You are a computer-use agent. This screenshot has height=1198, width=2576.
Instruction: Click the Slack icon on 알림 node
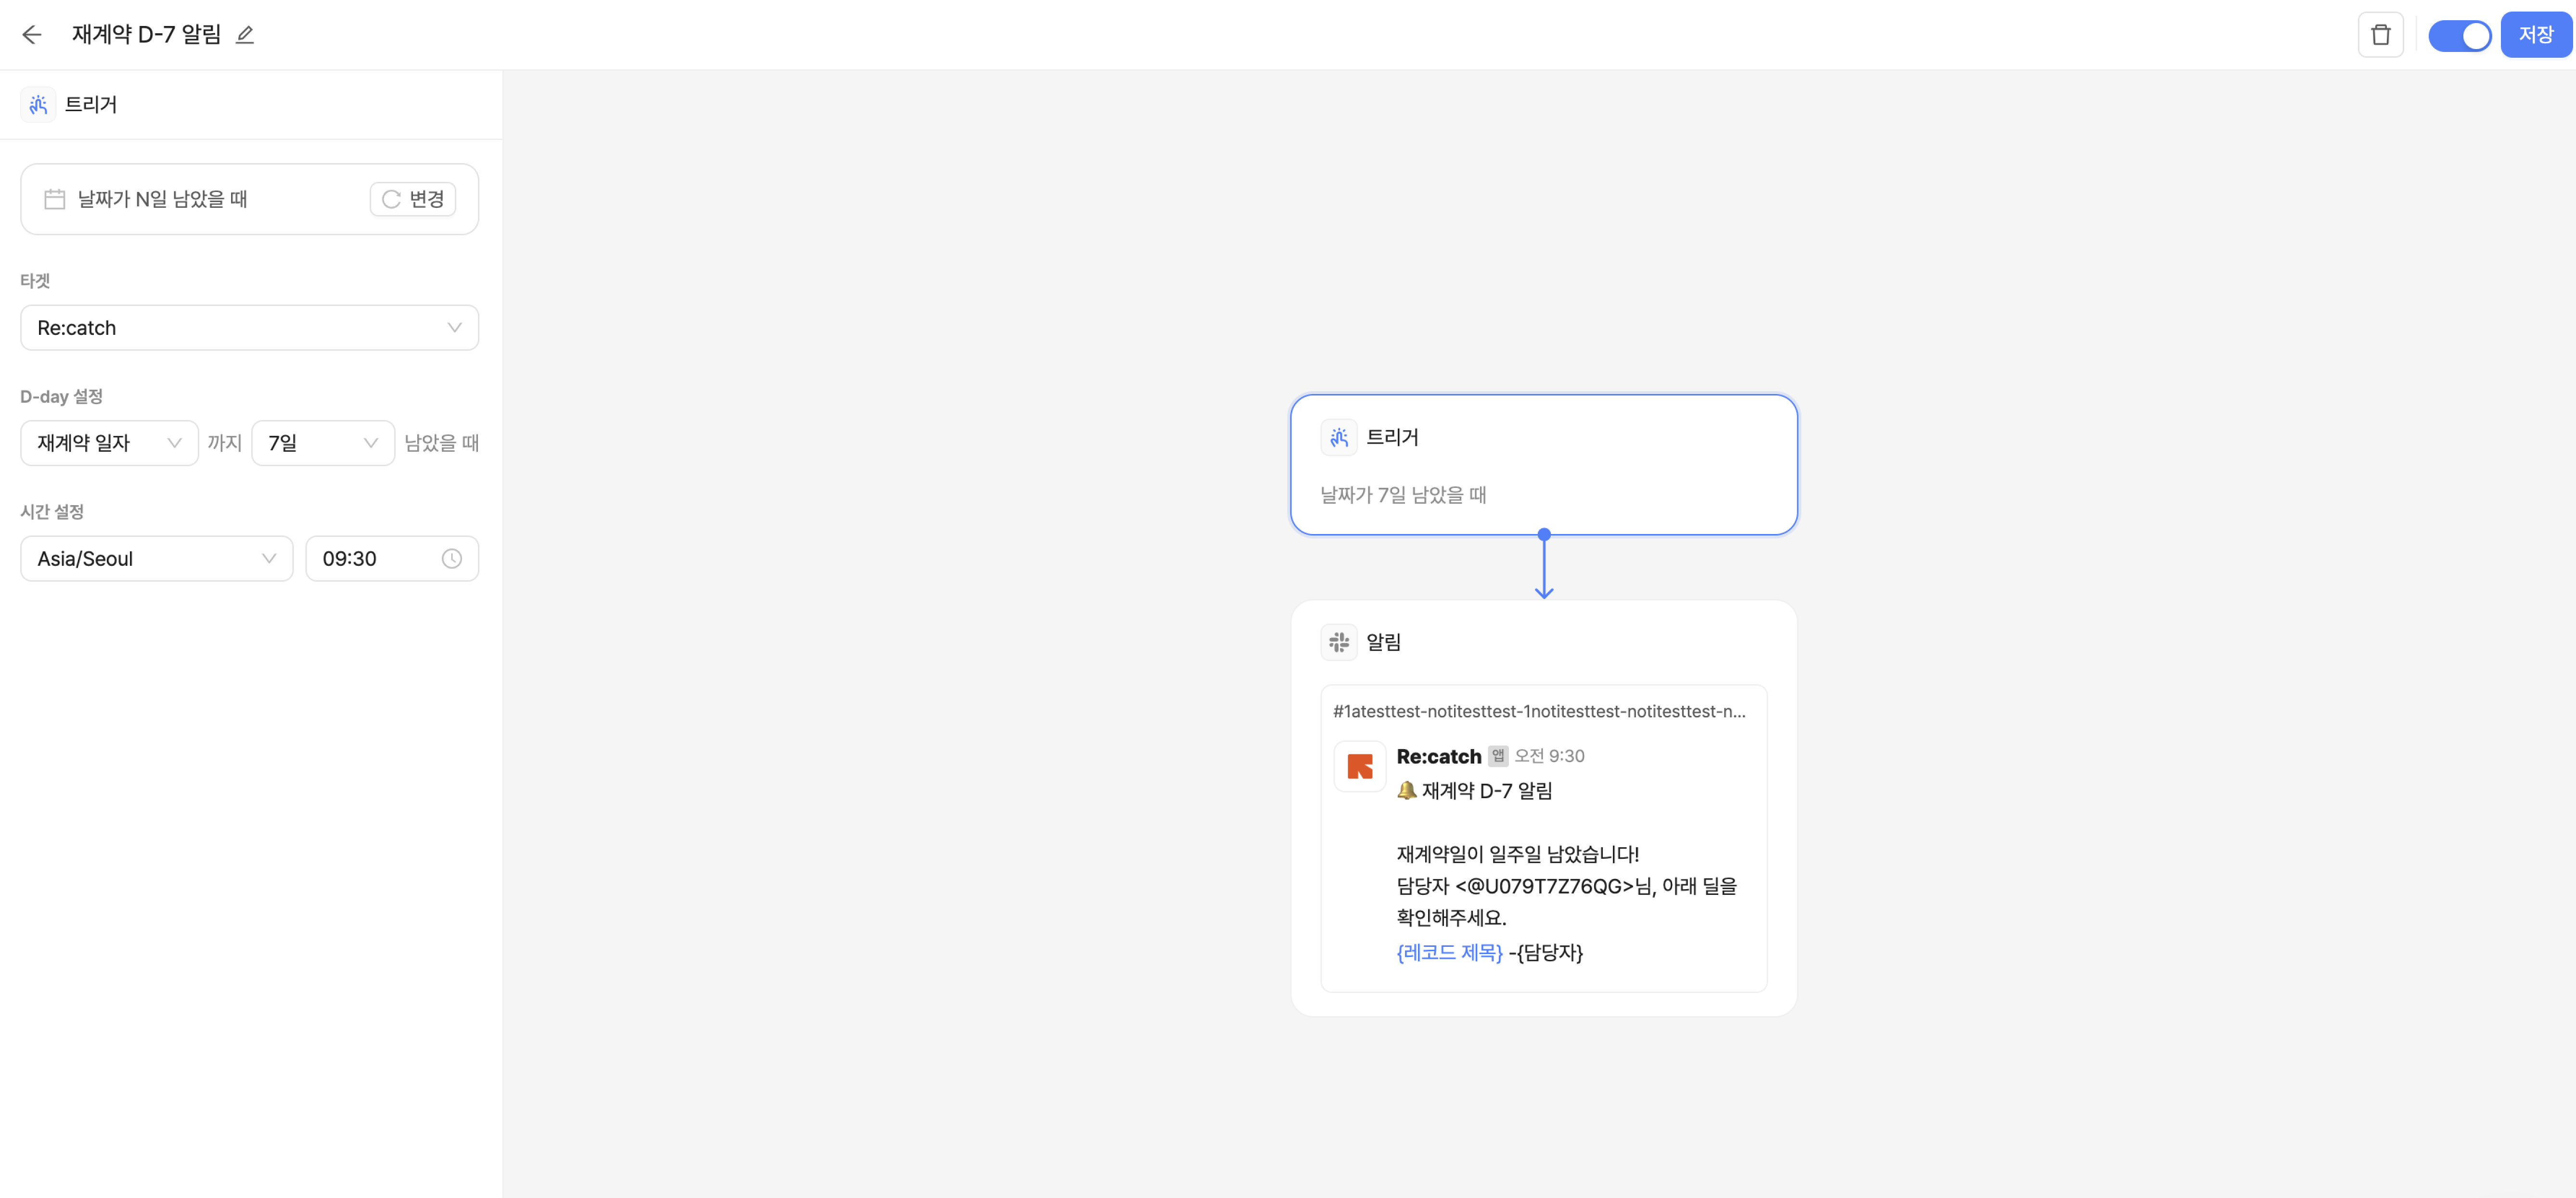coord(1339,642)
